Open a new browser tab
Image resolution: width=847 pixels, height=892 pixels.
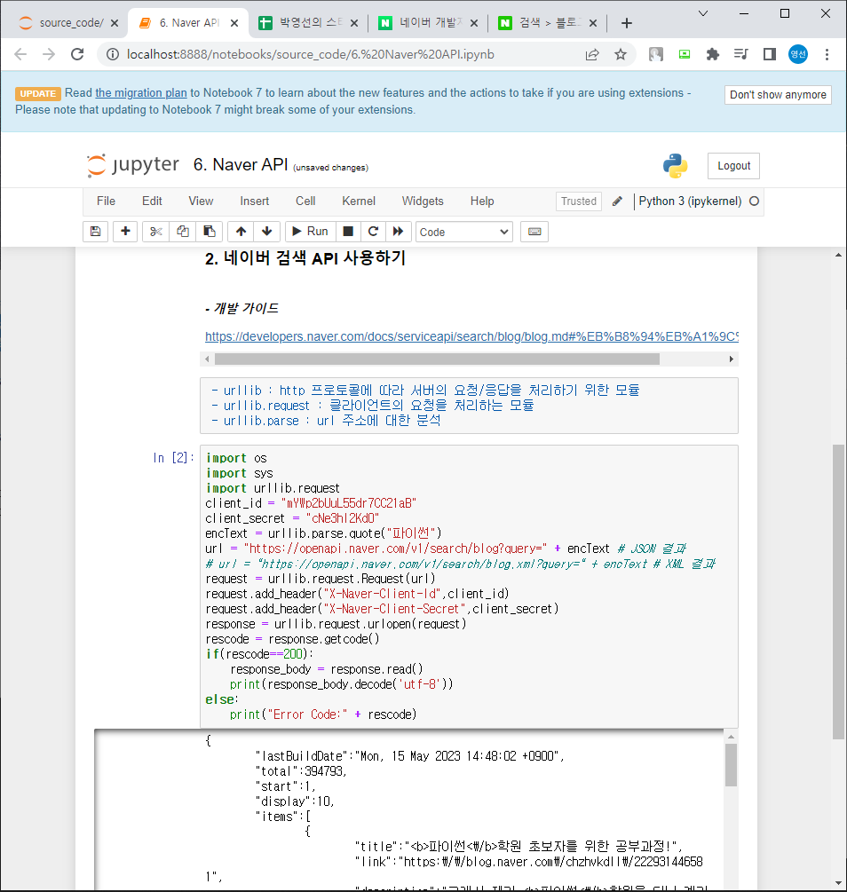(x=627, y=23)
